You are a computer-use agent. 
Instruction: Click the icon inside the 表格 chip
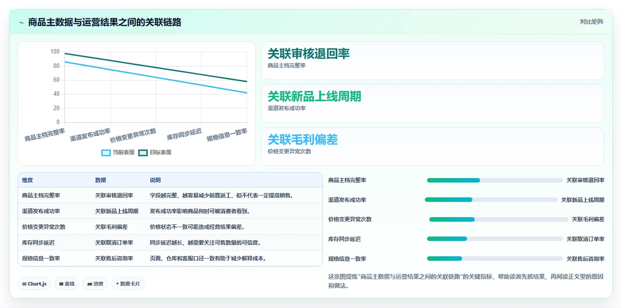[61, 284]
